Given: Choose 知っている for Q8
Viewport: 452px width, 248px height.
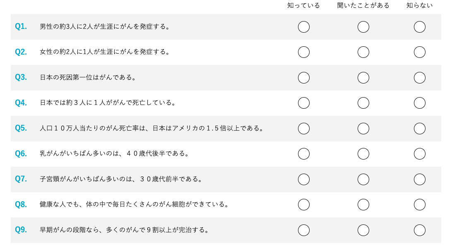Looking at the screenshot, I should click(x=304, y=205).
